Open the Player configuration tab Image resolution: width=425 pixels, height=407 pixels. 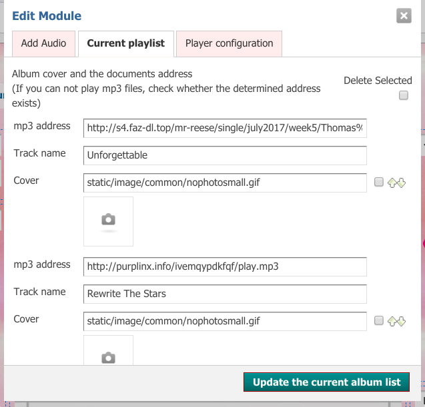click(229, 43)
